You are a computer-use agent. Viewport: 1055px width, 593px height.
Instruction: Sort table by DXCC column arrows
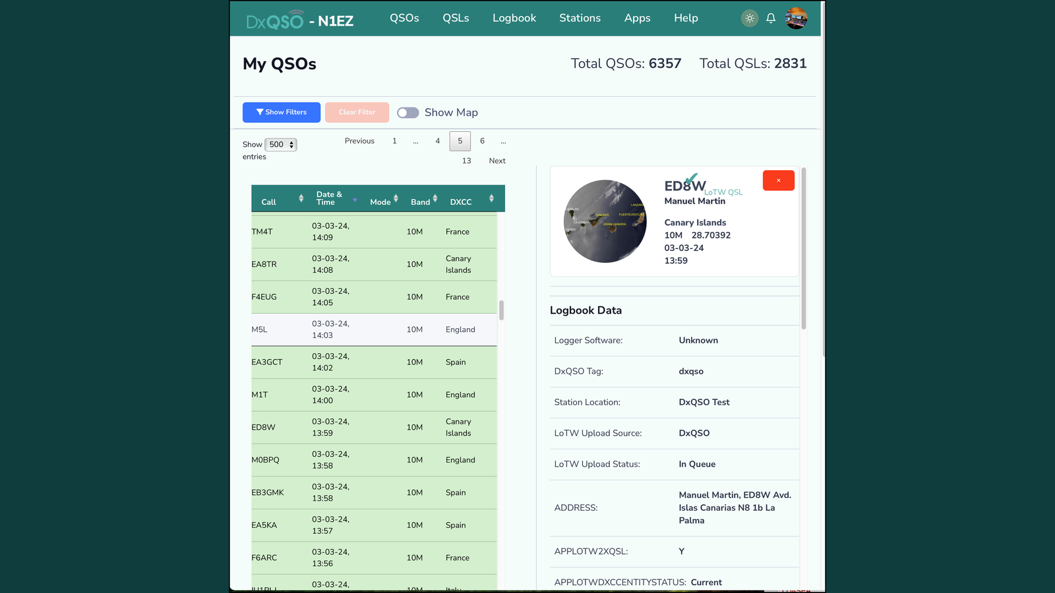click(491, 198)
